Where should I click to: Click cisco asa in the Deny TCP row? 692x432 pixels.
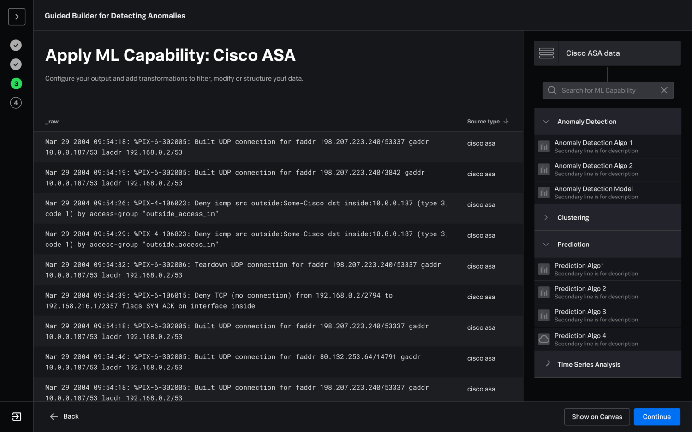[x=481, y=297]
